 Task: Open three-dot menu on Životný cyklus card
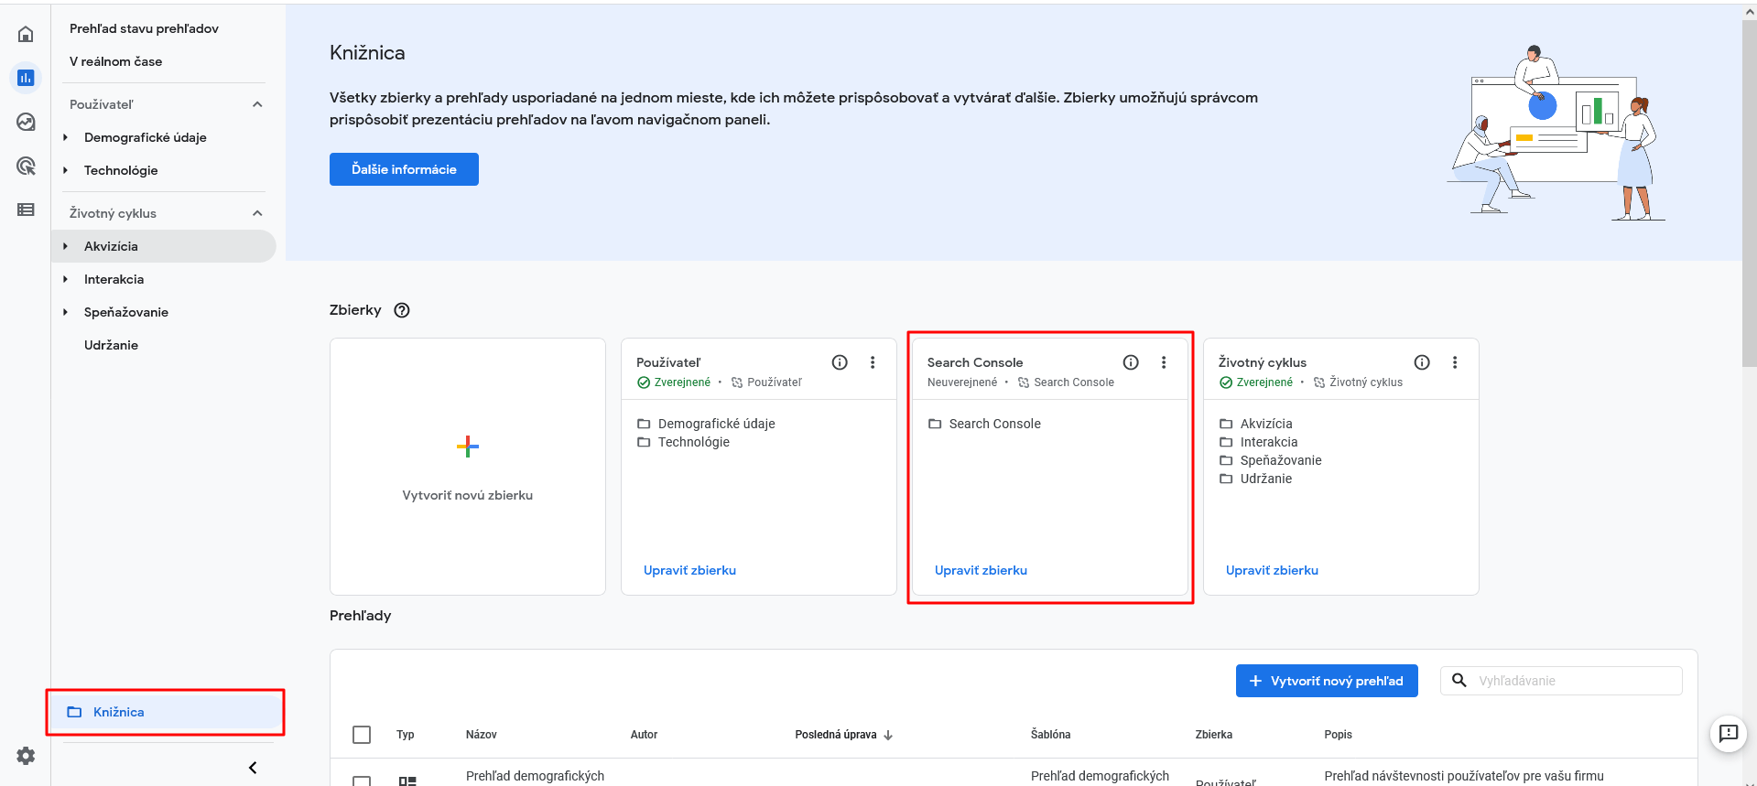(1455, 362)
